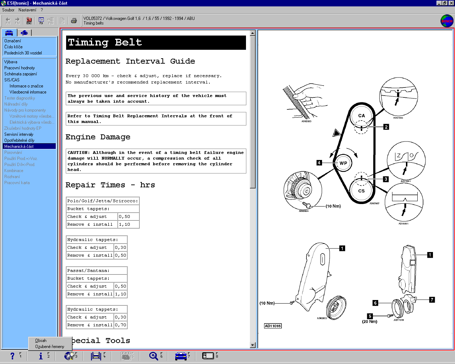This screenshot has width=455, height=364.
Task: Open the Soubor menu
Action: pos(8,10)
